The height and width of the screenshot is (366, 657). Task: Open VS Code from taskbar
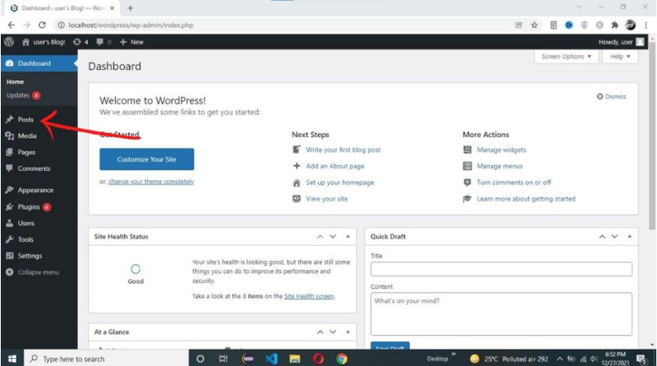pyautogui.click(x=271, y=359)
